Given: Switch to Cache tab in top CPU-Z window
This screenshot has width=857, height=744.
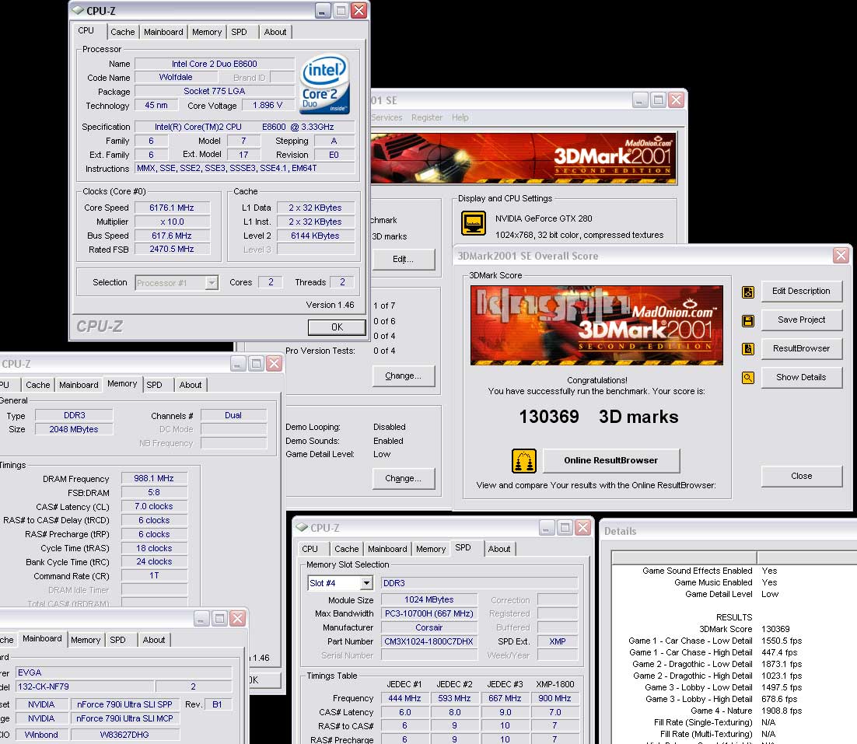Looking at the screenshot, I should pyautogui.click(x=122, y=32).
